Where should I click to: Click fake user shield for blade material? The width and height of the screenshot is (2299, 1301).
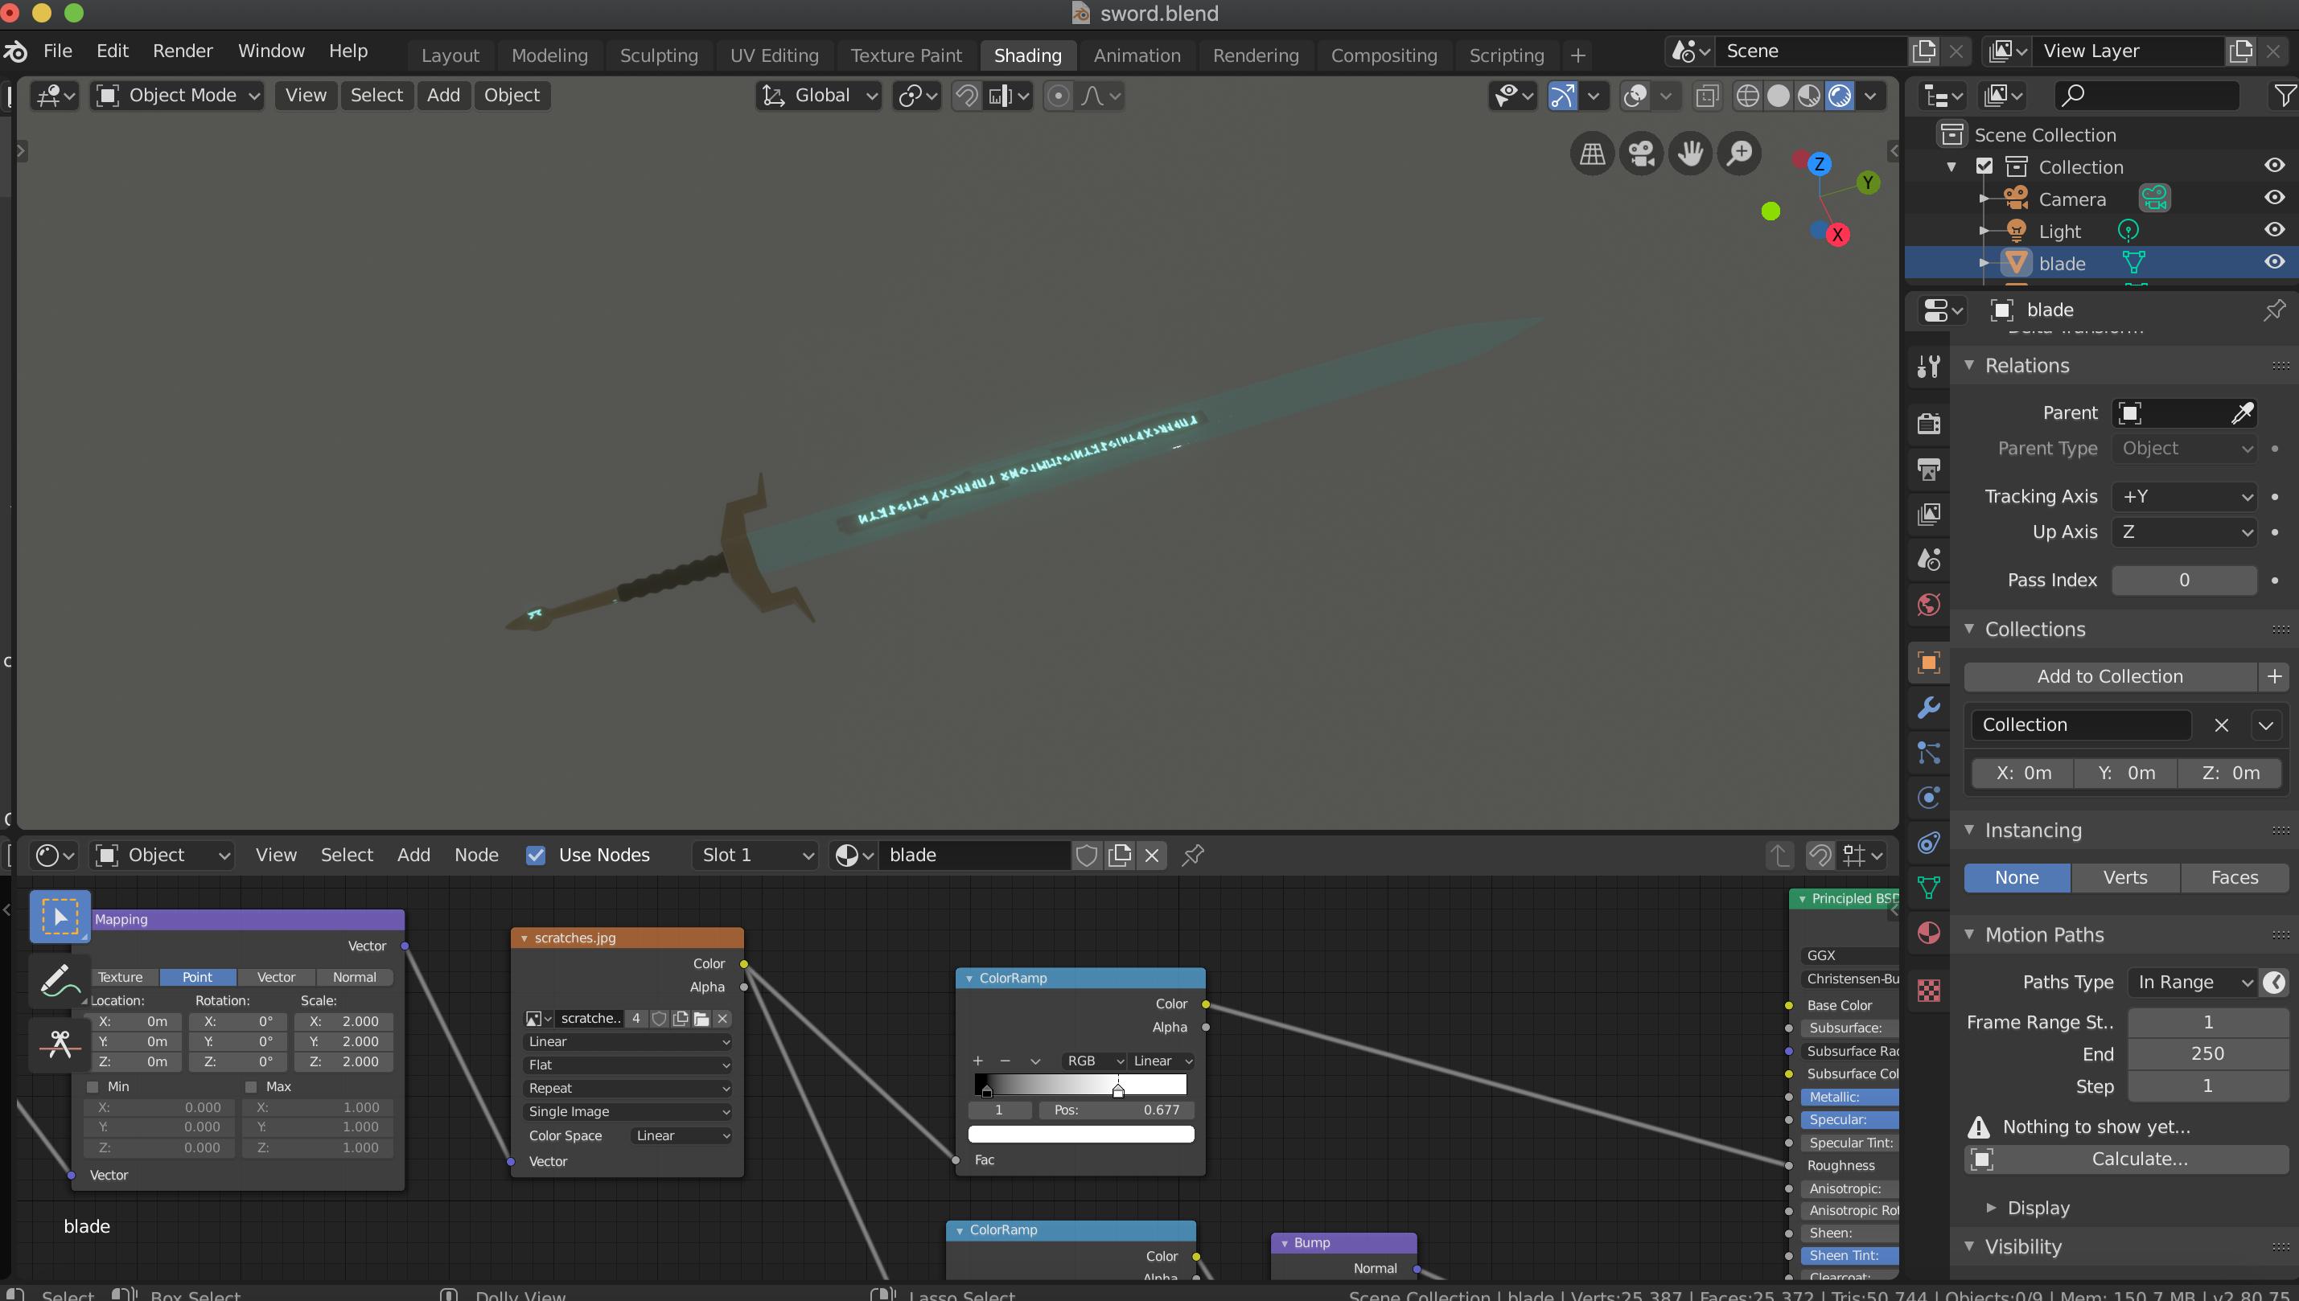click(1086, 855)
